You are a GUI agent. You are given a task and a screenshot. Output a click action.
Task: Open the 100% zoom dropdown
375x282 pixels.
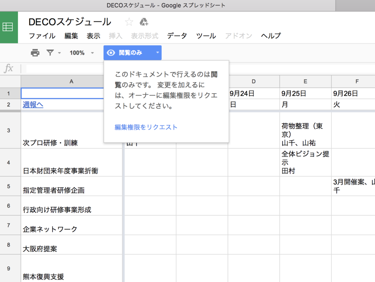(82, 53)
